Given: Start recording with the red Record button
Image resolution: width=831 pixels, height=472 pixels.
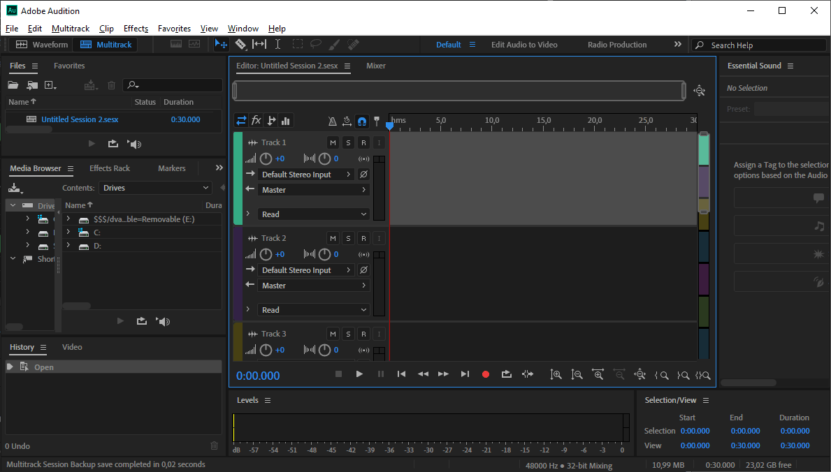Looking at the screenshot, I should (486, 374).
